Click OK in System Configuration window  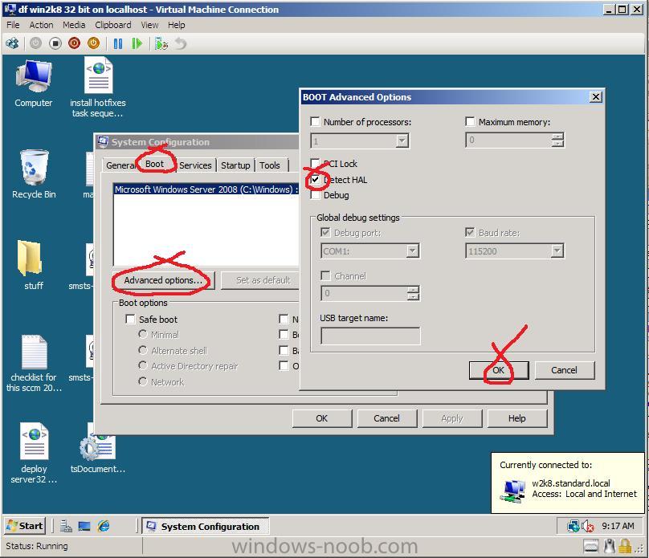321,418
